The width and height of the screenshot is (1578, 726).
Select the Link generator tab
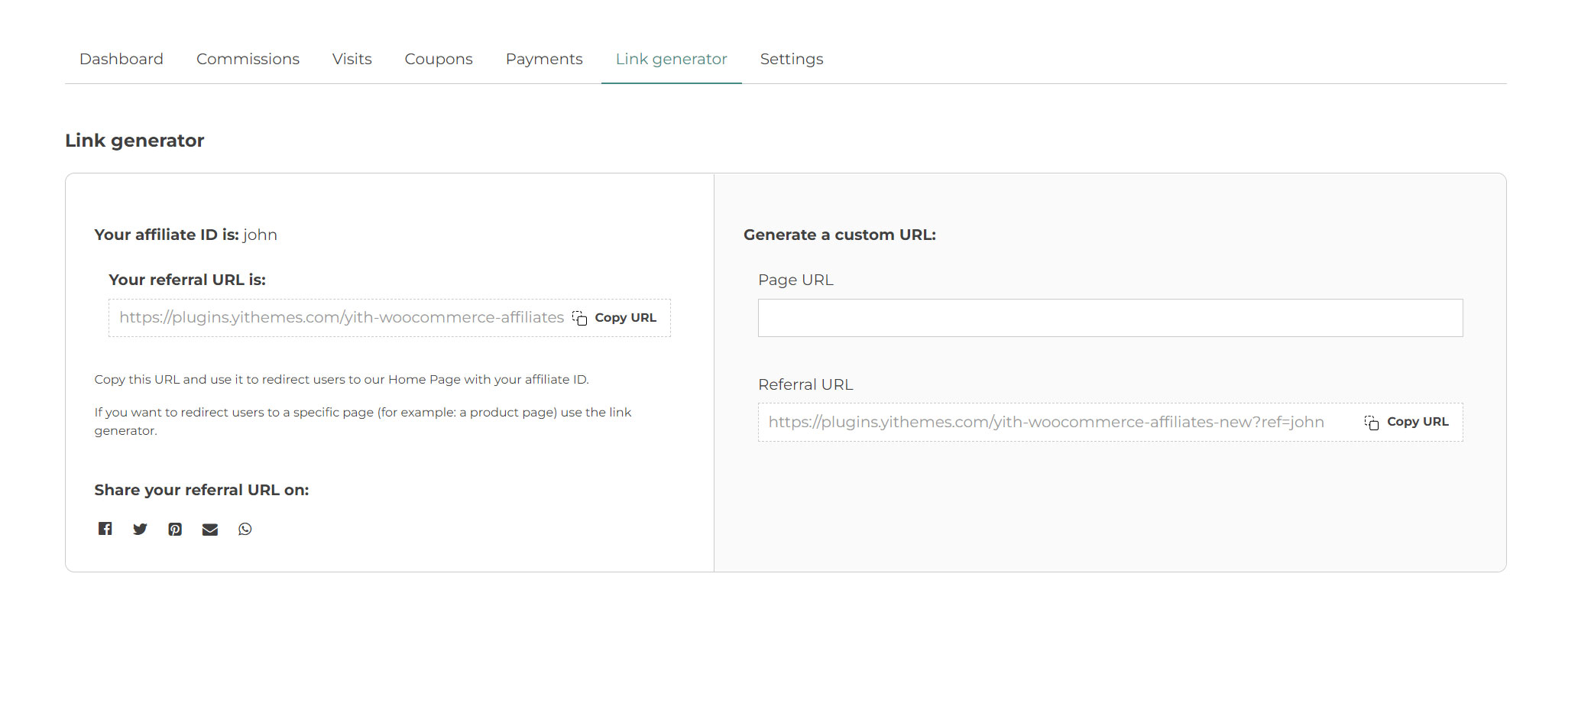click(671, 59)
